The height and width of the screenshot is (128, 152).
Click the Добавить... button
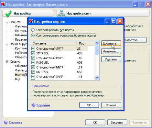point(111,43)
